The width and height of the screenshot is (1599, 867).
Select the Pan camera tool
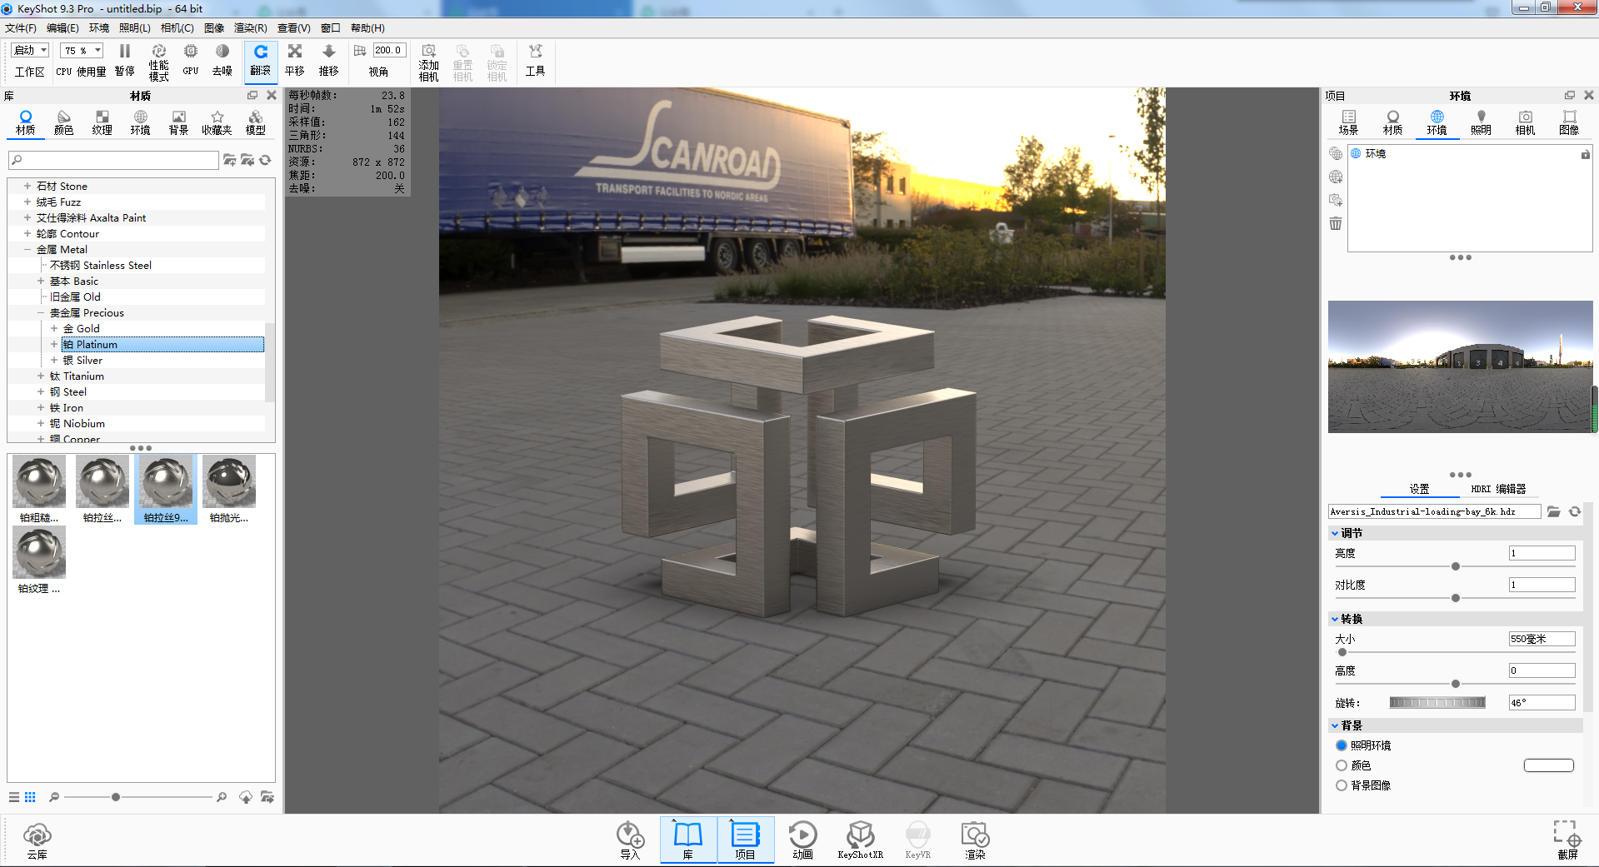(x=294, y=52)
